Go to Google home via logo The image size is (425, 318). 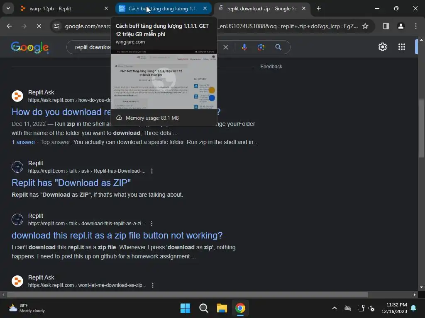click(x=30, y=48)
